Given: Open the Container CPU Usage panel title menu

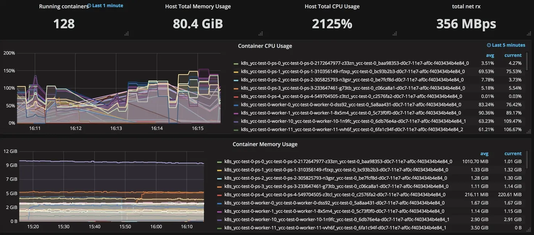Looking at the screenshot, I should 265,46.
